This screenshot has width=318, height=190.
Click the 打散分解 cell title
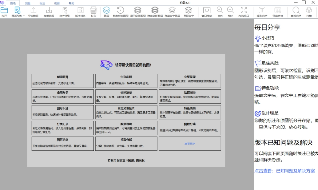(x=126, y=140)
